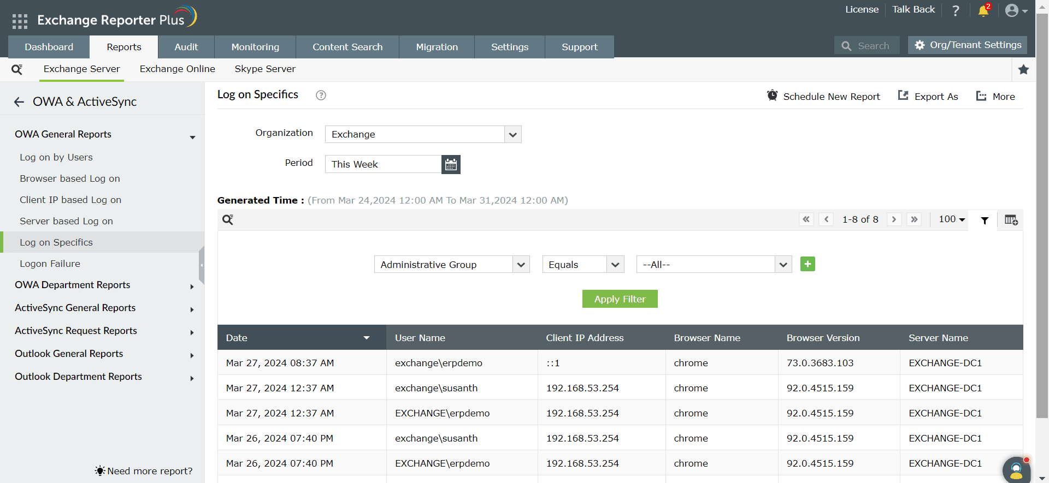Screen dimensions: 1049x483
Task: Click the favorites star icon
Action: (x=1023, y=69)
